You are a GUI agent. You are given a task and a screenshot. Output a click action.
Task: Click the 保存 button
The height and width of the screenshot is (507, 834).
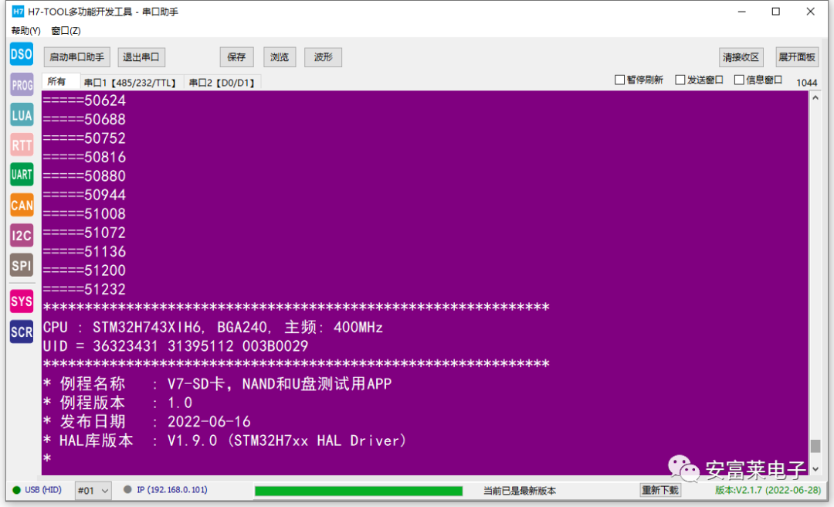click(237, 57)
